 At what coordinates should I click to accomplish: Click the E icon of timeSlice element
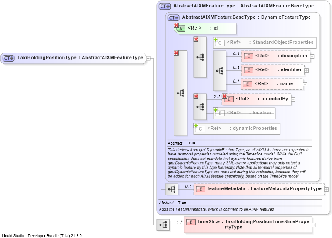(191, 222)
